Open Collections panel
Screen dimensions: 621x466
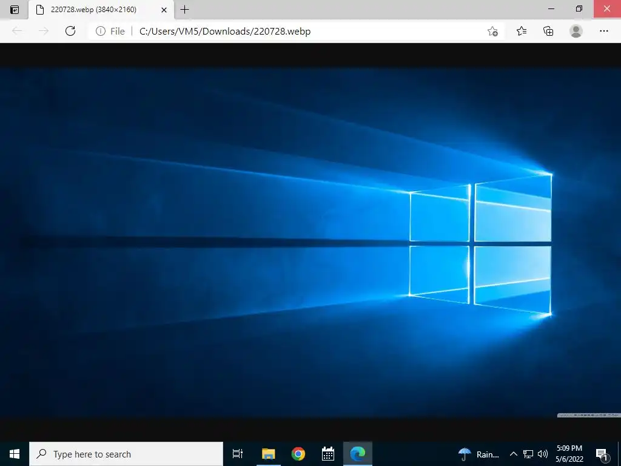point(548,31)
